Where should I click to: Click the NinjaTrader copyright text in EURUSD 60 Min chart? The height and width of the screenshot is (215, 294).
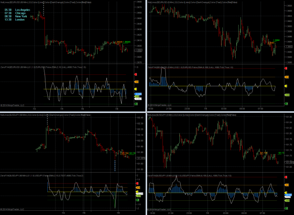pos(12,105)
